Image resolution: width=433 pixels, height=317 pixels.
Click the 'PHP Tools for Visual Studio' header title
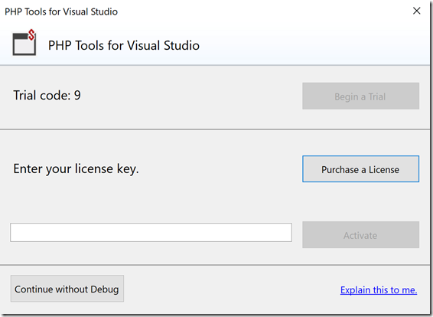124,45
